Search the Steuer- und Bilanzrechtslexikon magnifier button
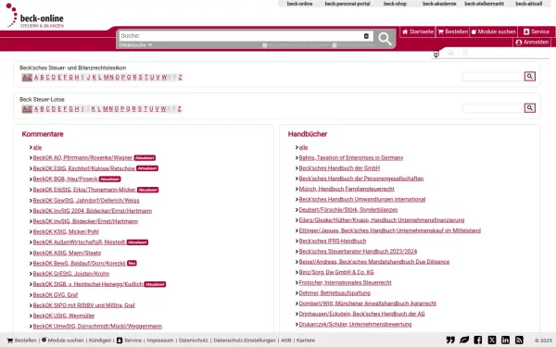 (530, 76)
